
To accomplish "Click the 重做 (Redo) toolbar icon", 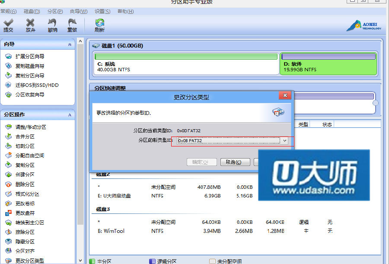I will click(x=72, y=25).
